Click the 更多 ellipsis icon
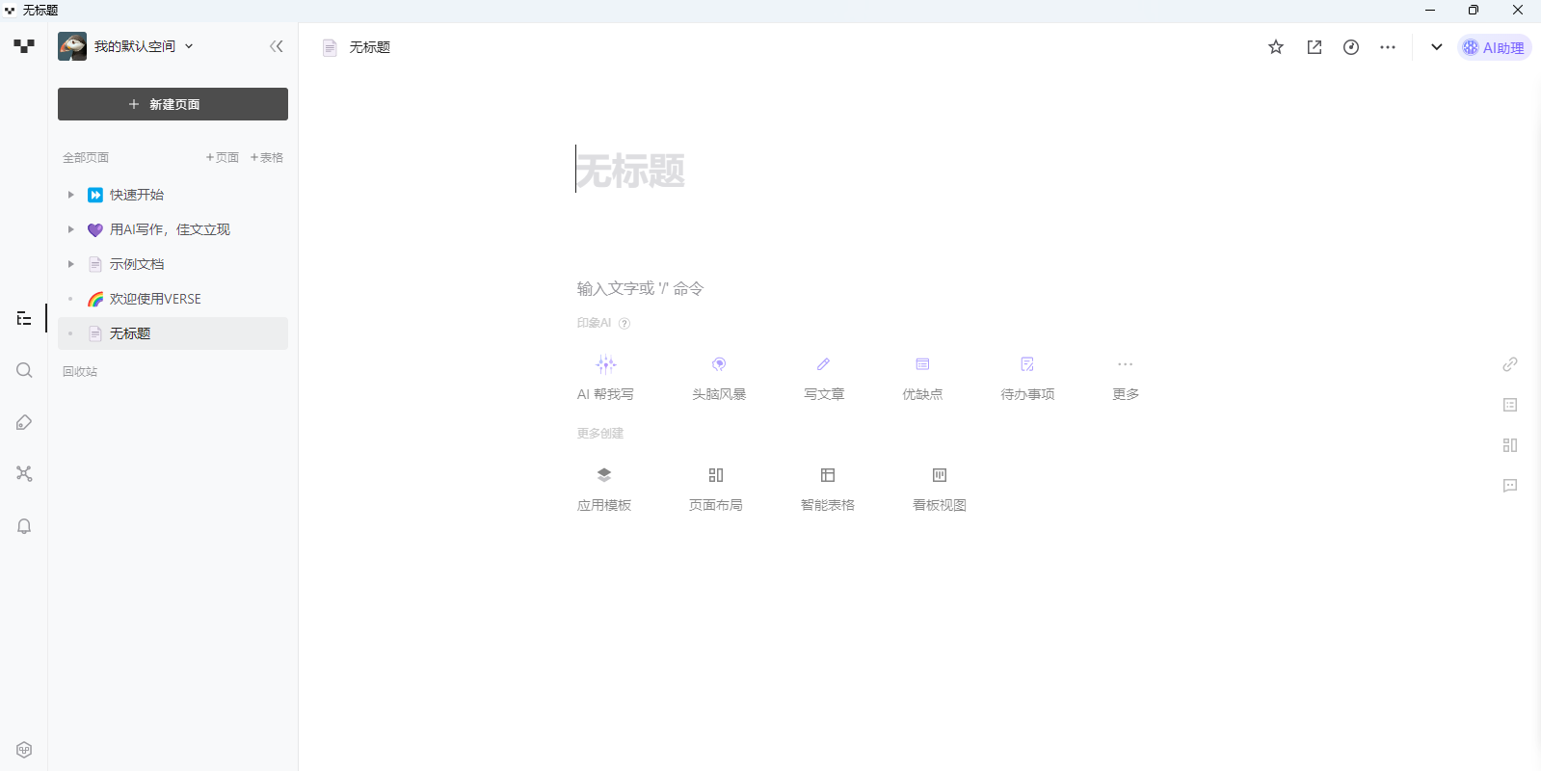The image size is (1541, 771). point(1126,364)
